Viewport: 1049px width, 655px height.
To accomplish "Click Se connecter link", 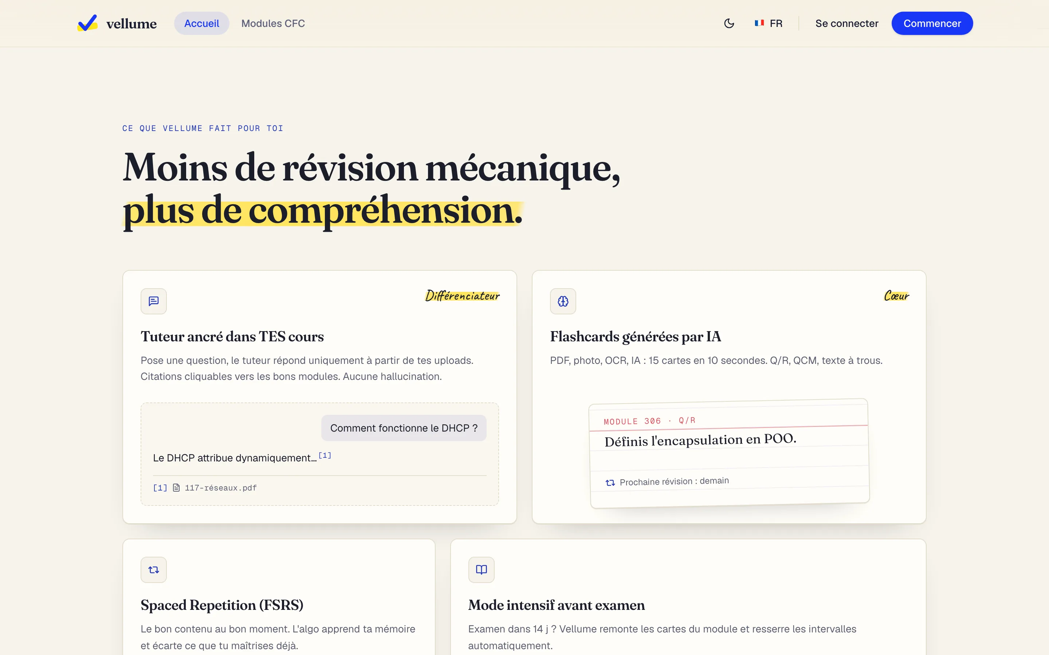I will click(x=846, y=23).
